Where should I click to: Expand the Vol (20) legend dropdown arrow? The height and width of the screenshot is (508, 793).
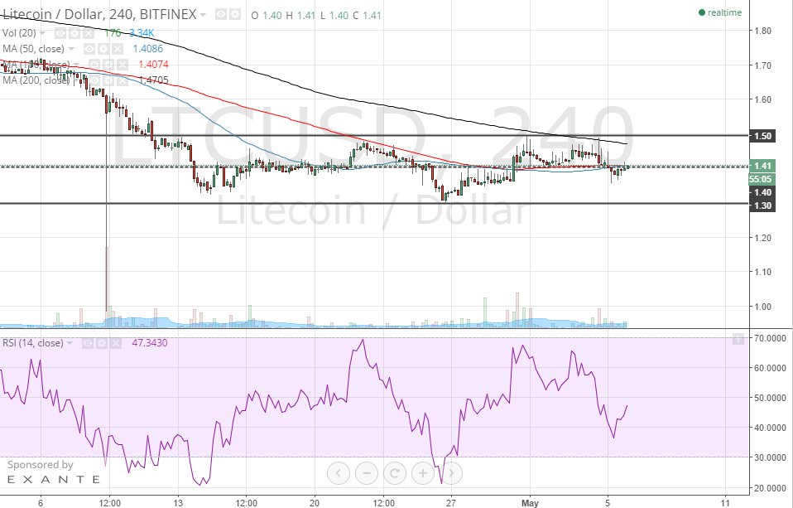pyautogui.click(x=42, y=33)
